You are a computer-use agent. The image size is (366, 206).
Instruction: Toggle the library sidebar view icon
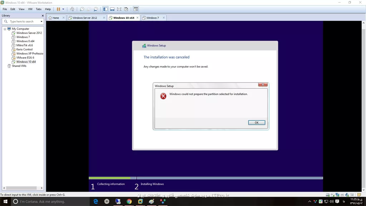tap(105, 9)
